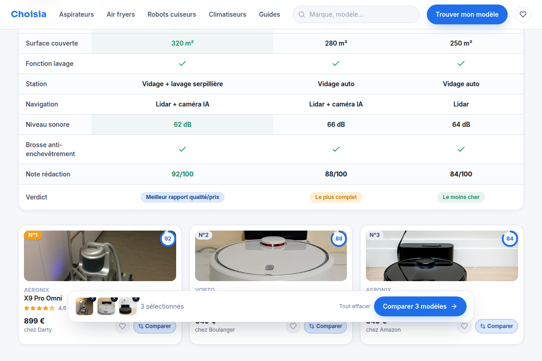Click the black robot thumbnail in compare tray
This screenshot has width=542, height=361.
point(128,306)
